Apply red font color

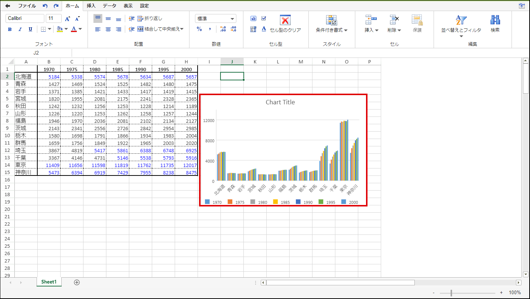click(x=74, y=29)
